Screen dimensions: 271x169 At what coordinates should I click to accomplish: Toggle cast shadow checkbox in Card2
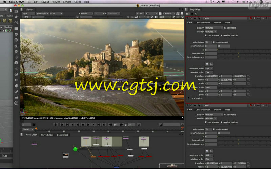206,122
